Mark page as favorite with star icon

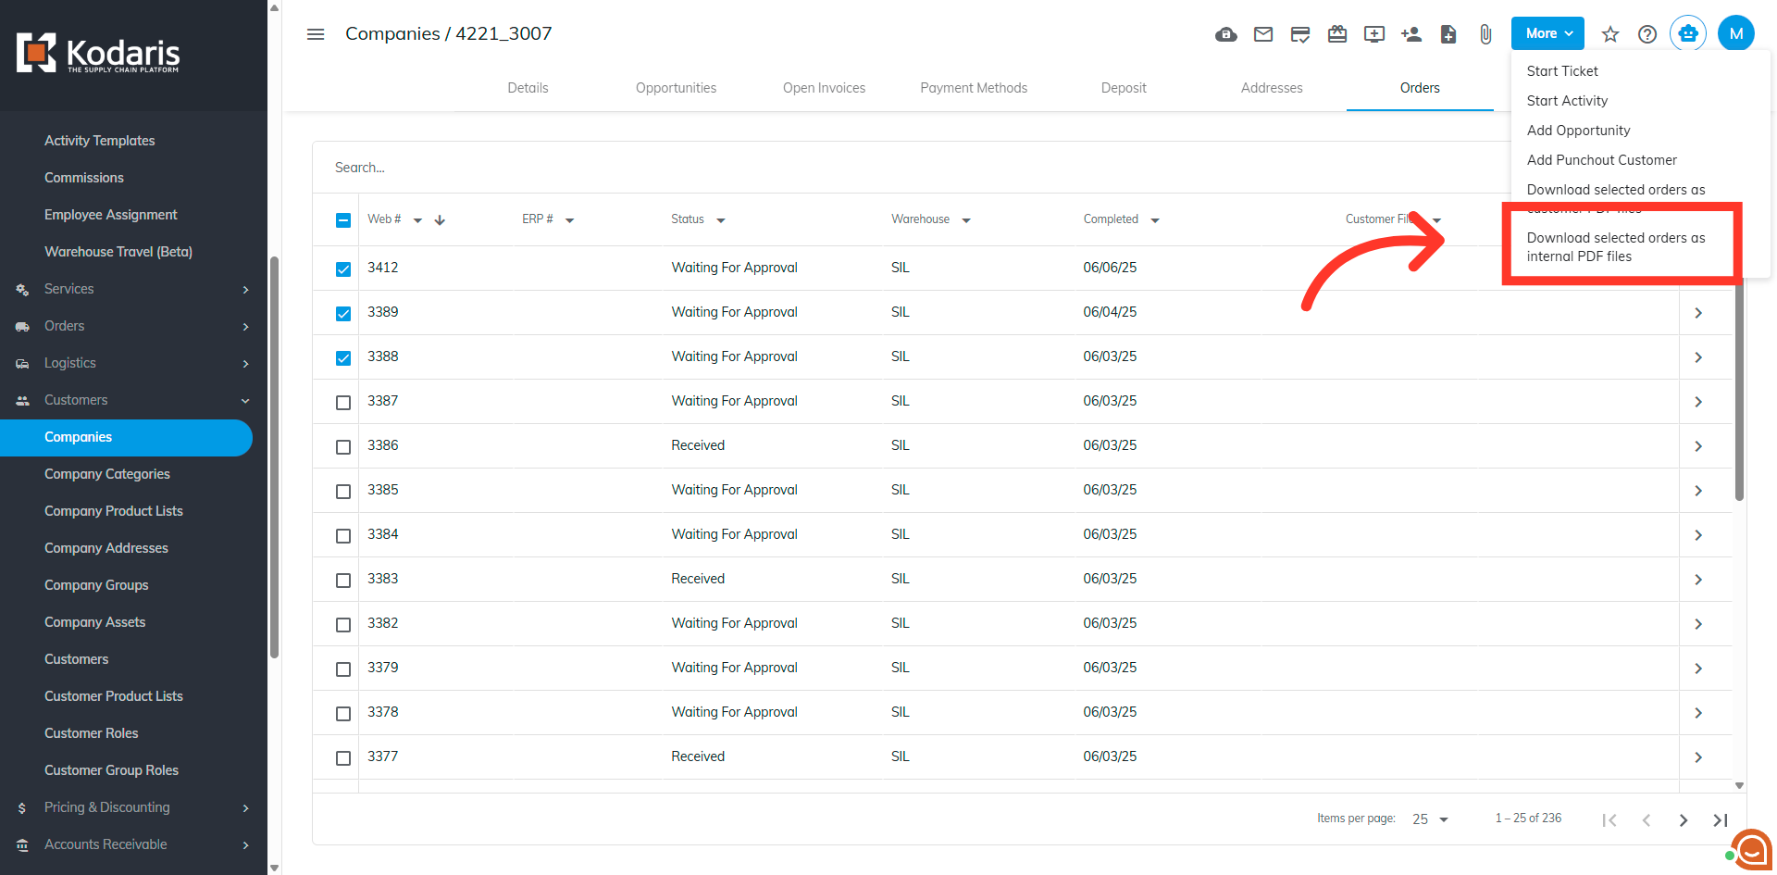pyautogui.click(x=1610, y=34)
